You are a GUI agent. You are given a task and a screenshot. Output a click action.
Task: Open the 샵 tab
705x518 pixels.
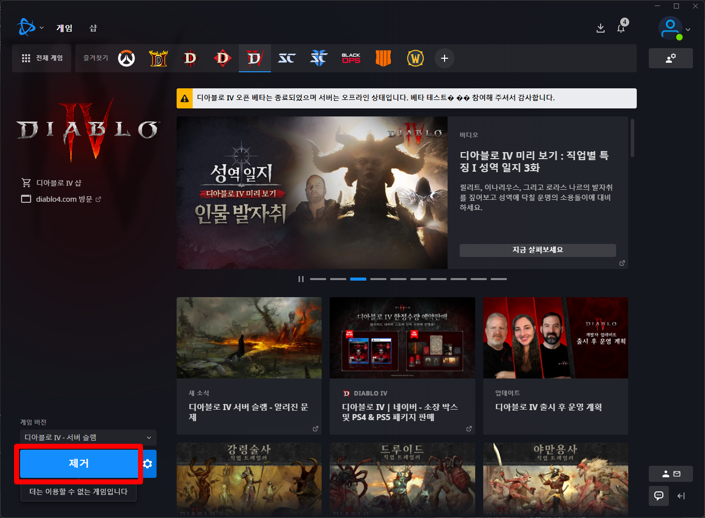click(93, 28)
